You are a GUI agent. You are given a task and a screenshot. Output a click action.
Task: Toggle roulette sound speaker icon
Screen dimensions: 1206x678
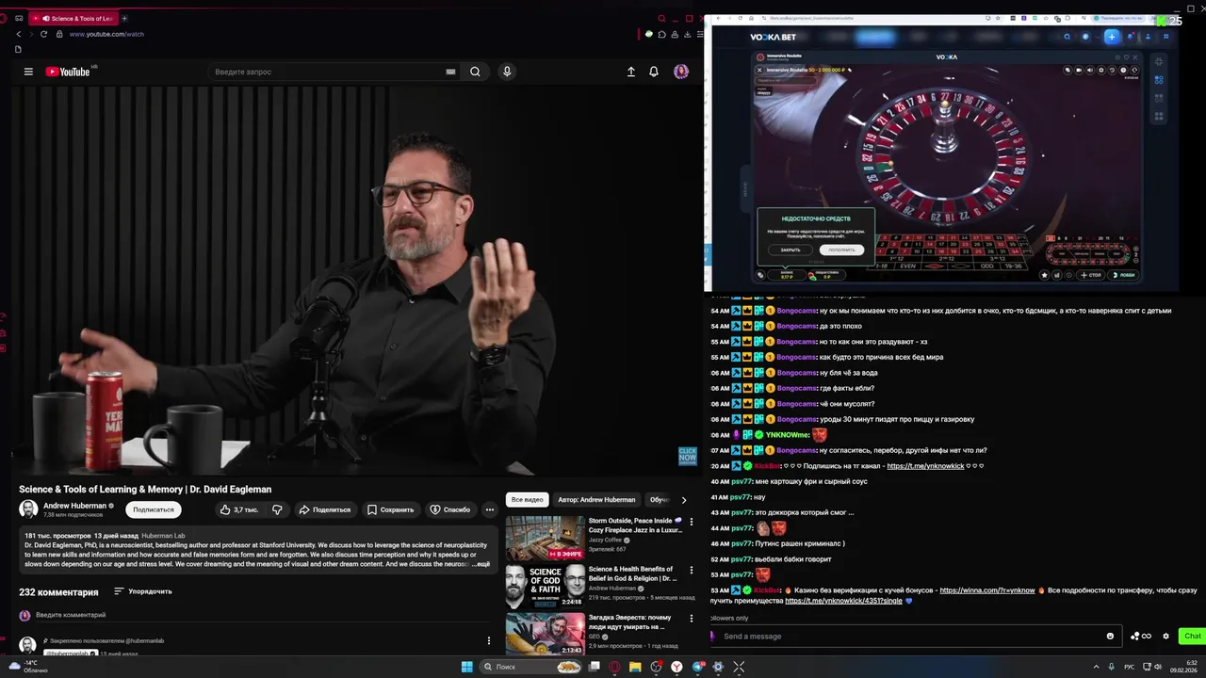[x=1090, y=70]
